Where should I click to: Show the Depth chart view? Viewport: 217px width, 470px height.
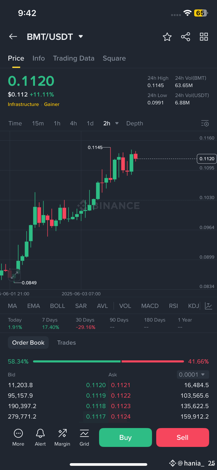135,123
